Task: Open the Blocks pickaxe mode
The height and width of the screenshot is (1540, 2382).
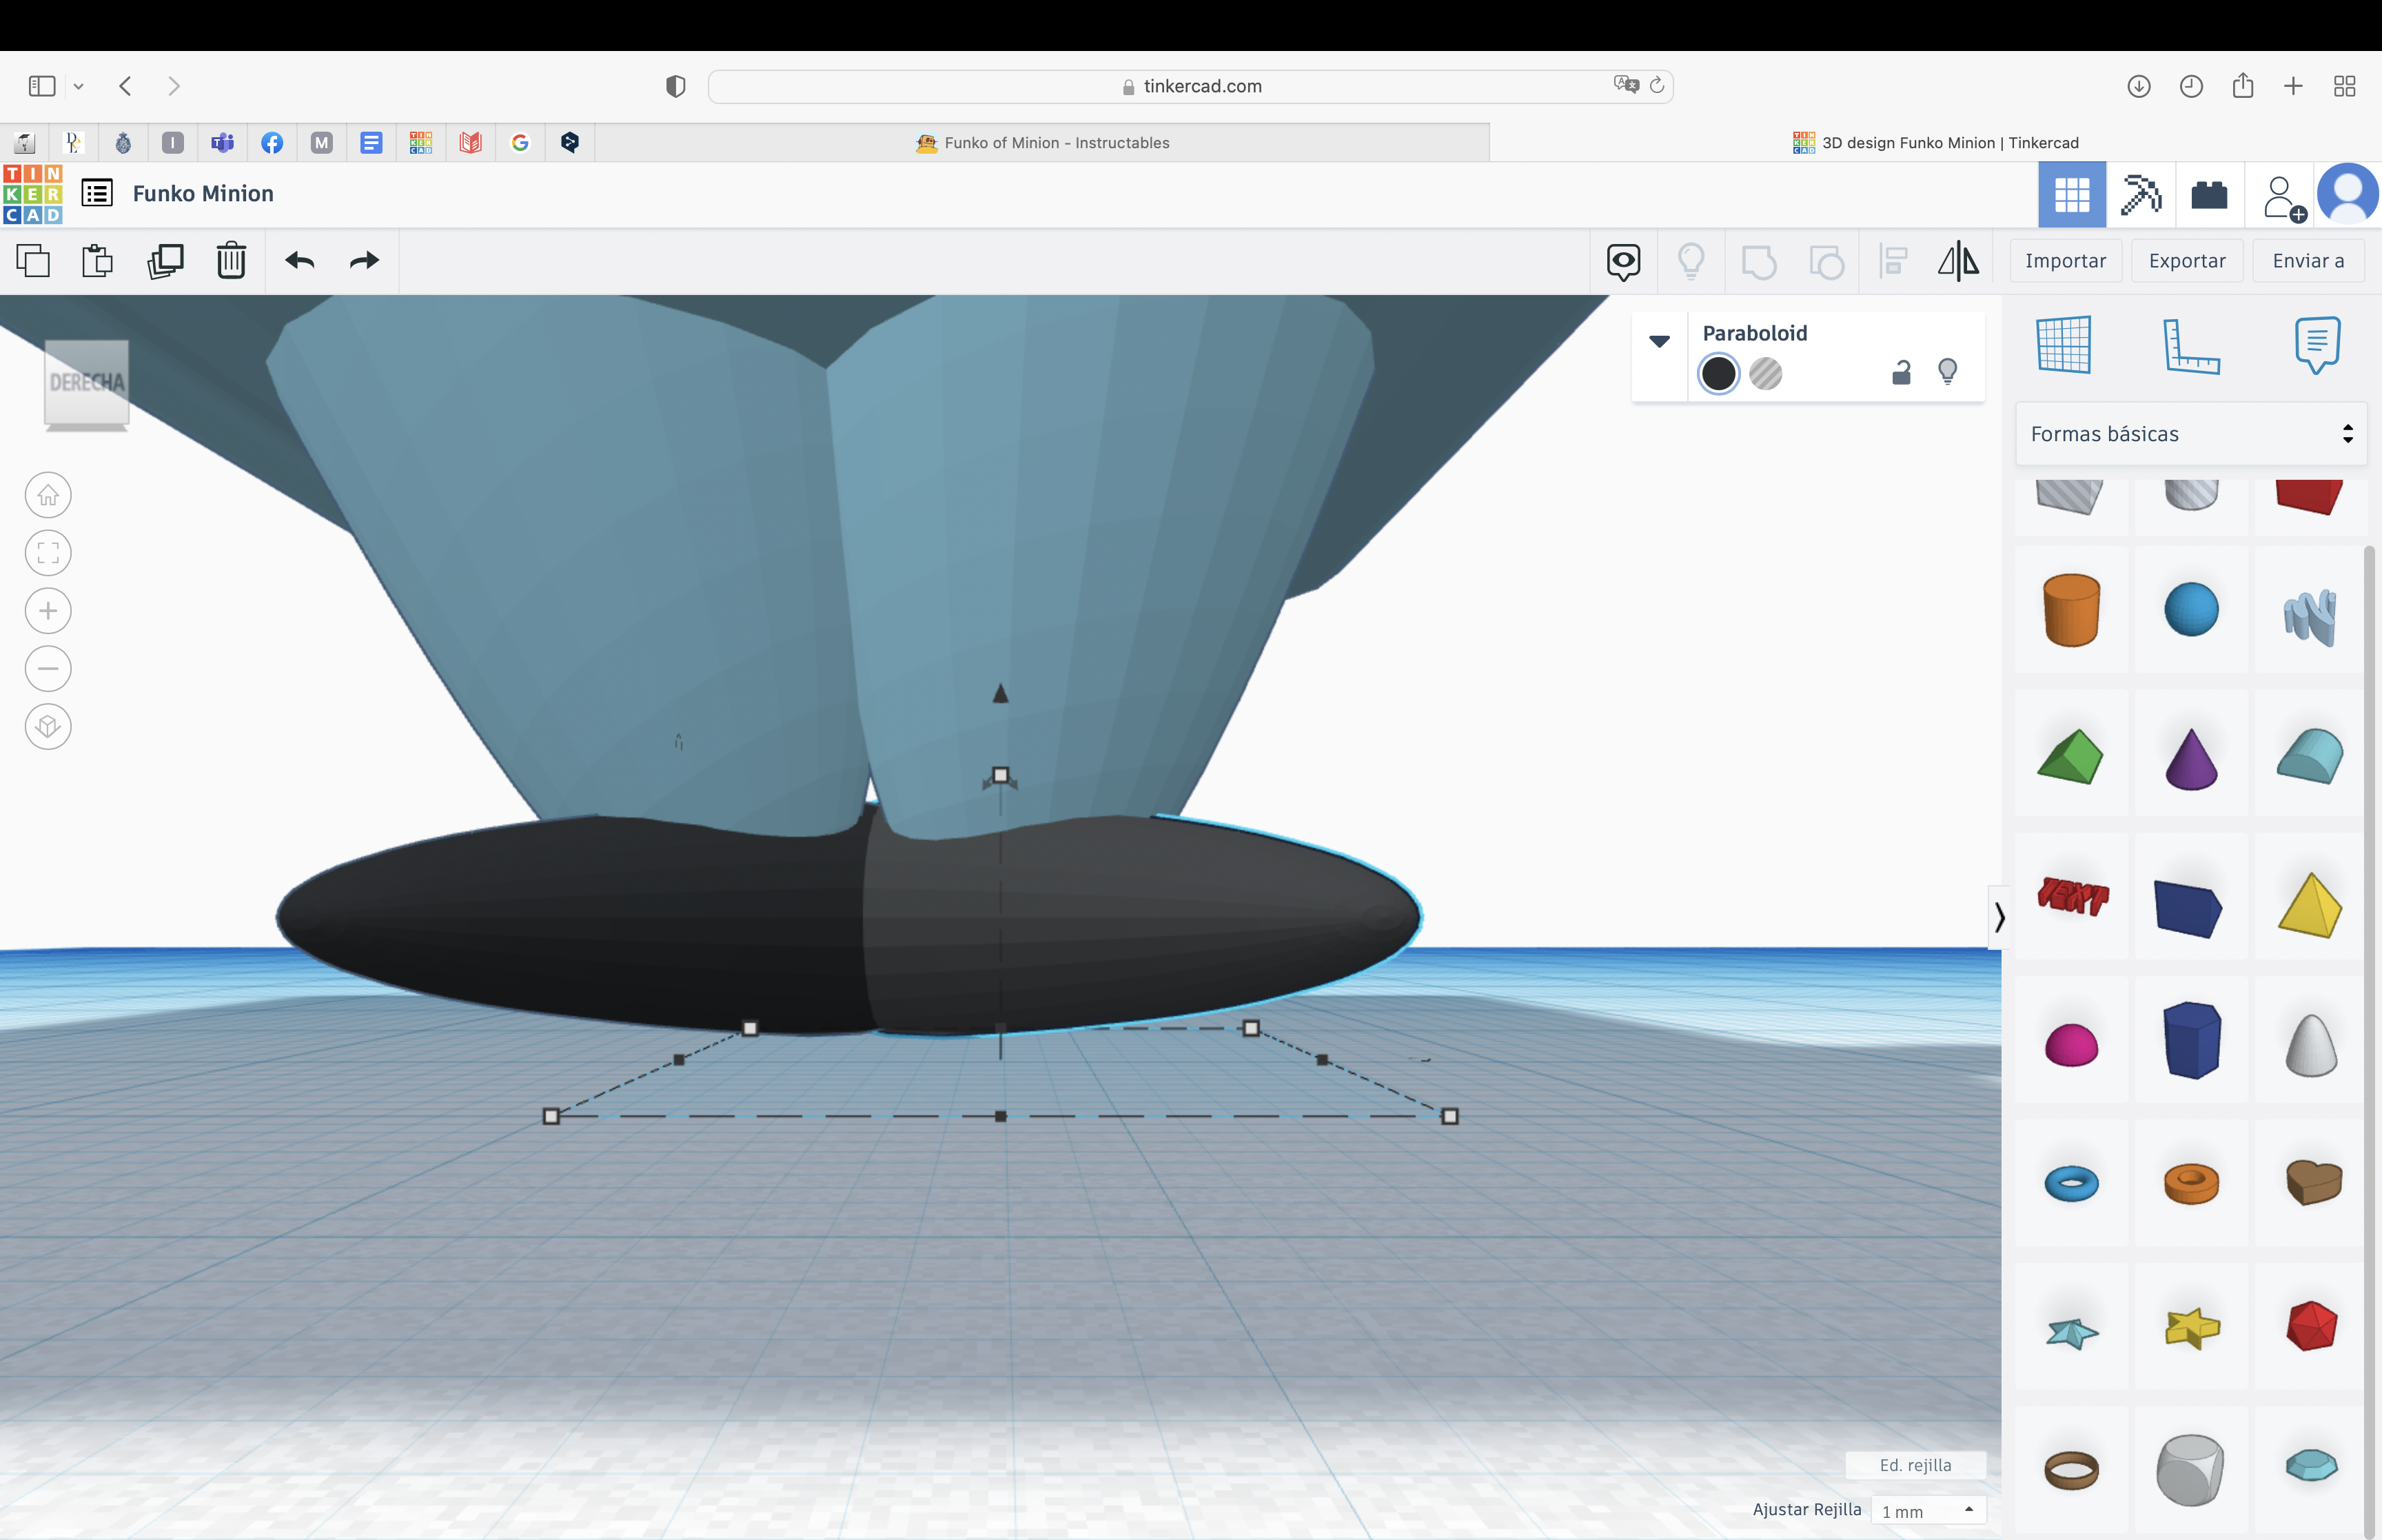Action: [x=2140, y=194]
